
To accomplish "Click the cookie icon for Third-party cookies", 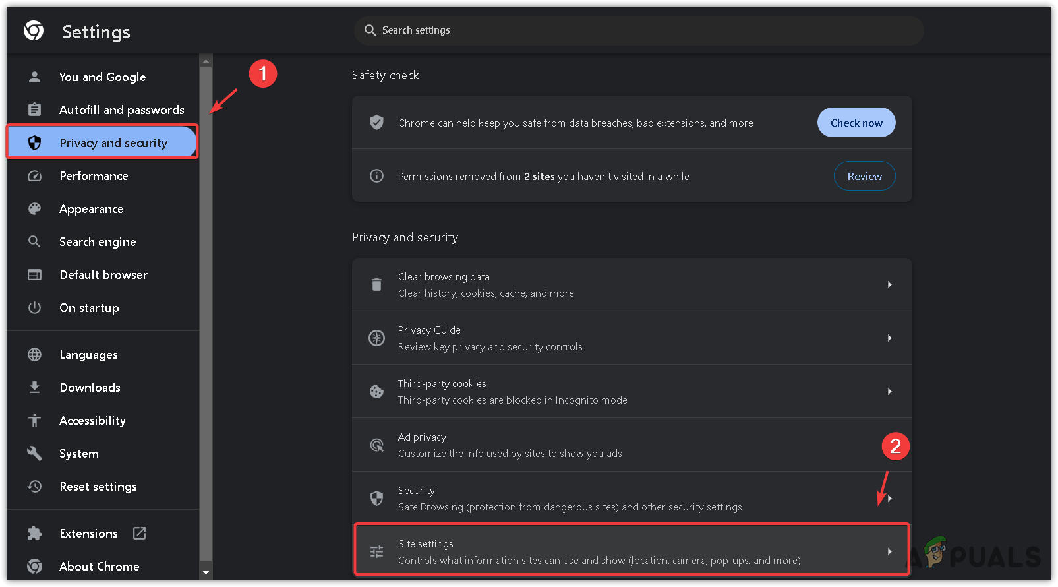I will 376,392.
